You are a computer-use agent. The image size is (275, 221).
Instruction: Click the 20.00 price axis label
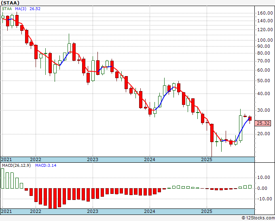[x=263, y=134]
